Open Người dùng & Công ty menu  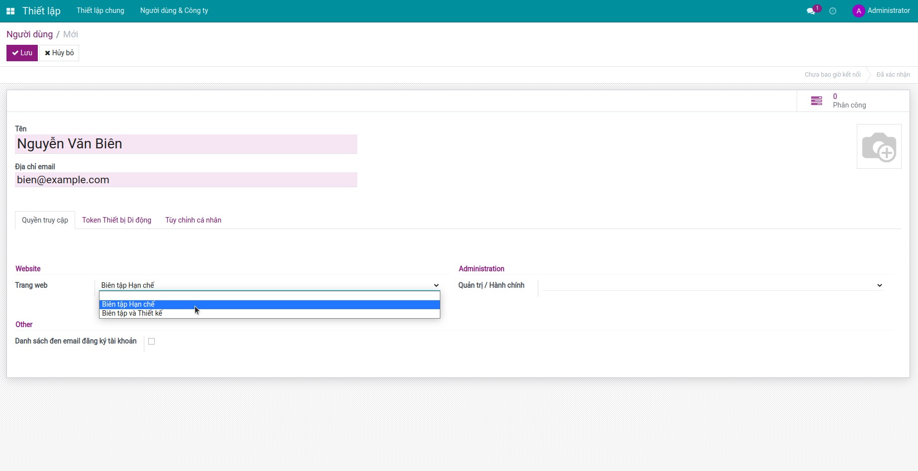(x=174, y=11)
